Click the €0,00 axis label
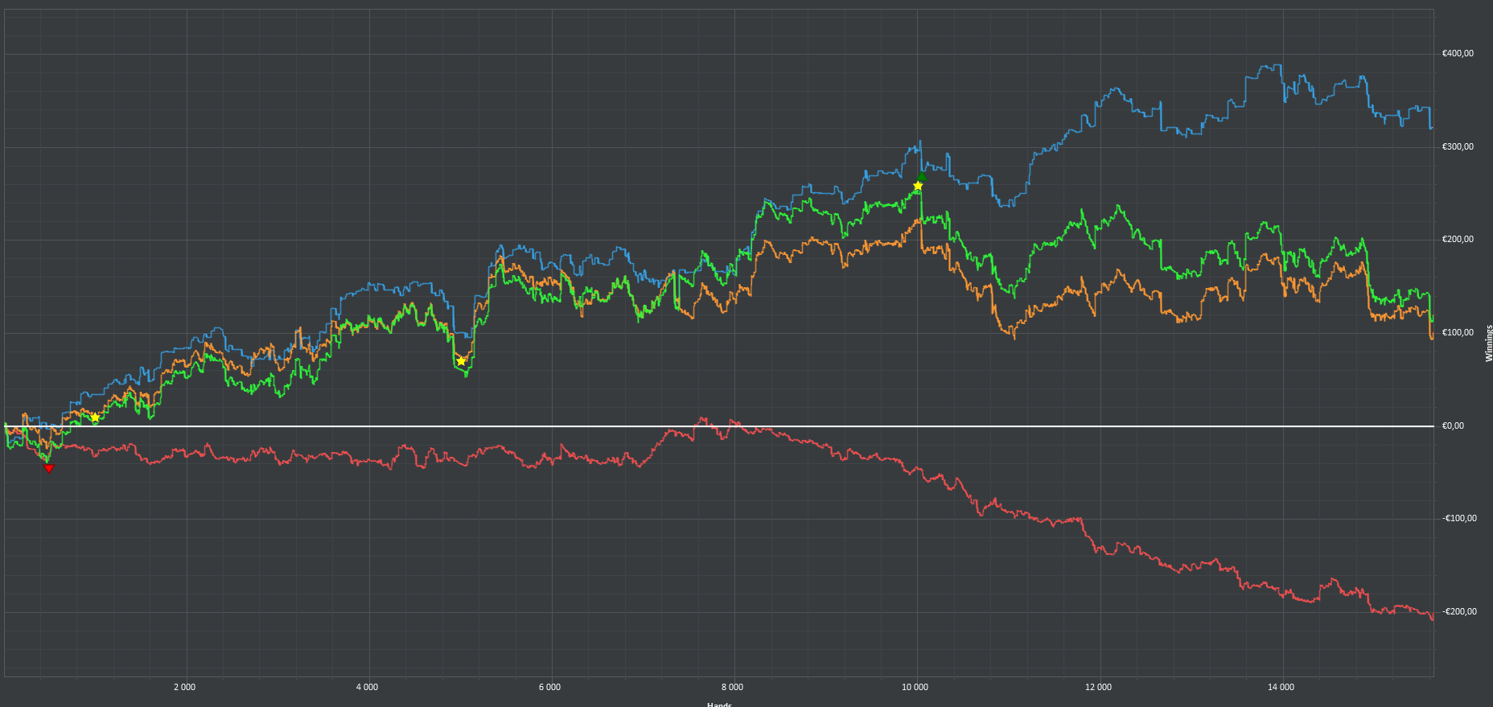The width and height of the screenshot is (1493, 707). tap(1453, 426)
